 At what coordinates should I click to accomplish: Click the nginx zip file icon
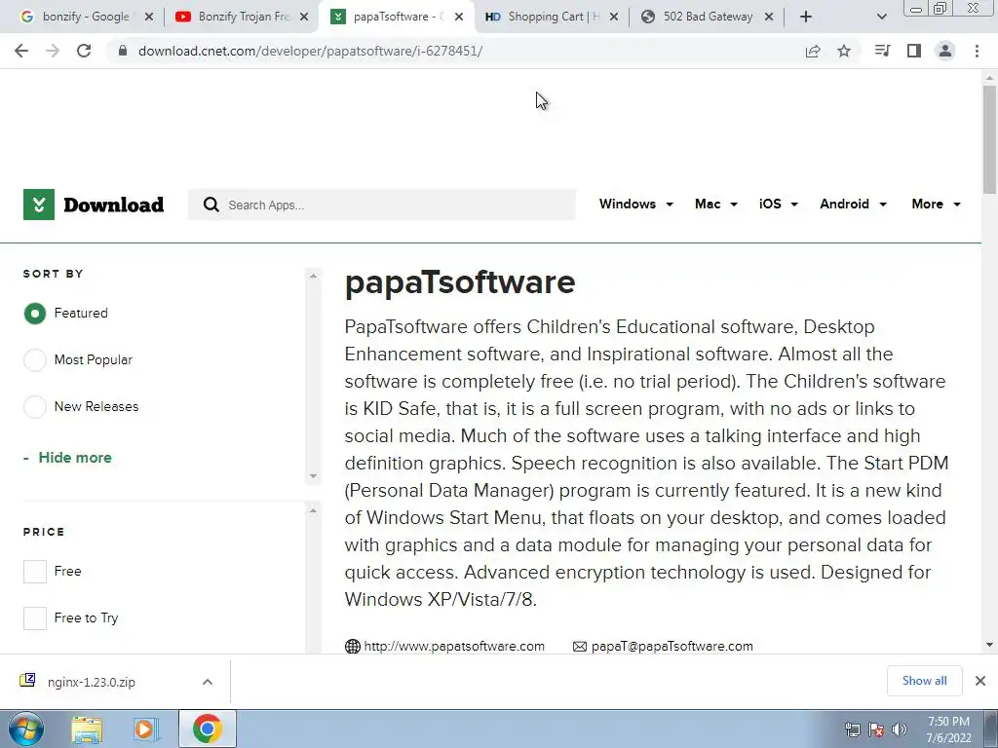click(27, 681)
